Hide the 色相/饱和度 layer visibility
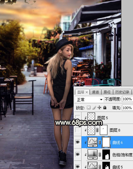This screenshot has height=169, width=133. 77,154
